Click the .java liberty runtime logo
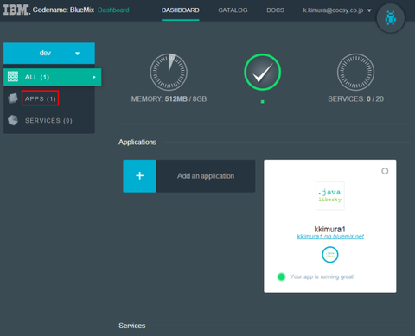 coord(330,196)
